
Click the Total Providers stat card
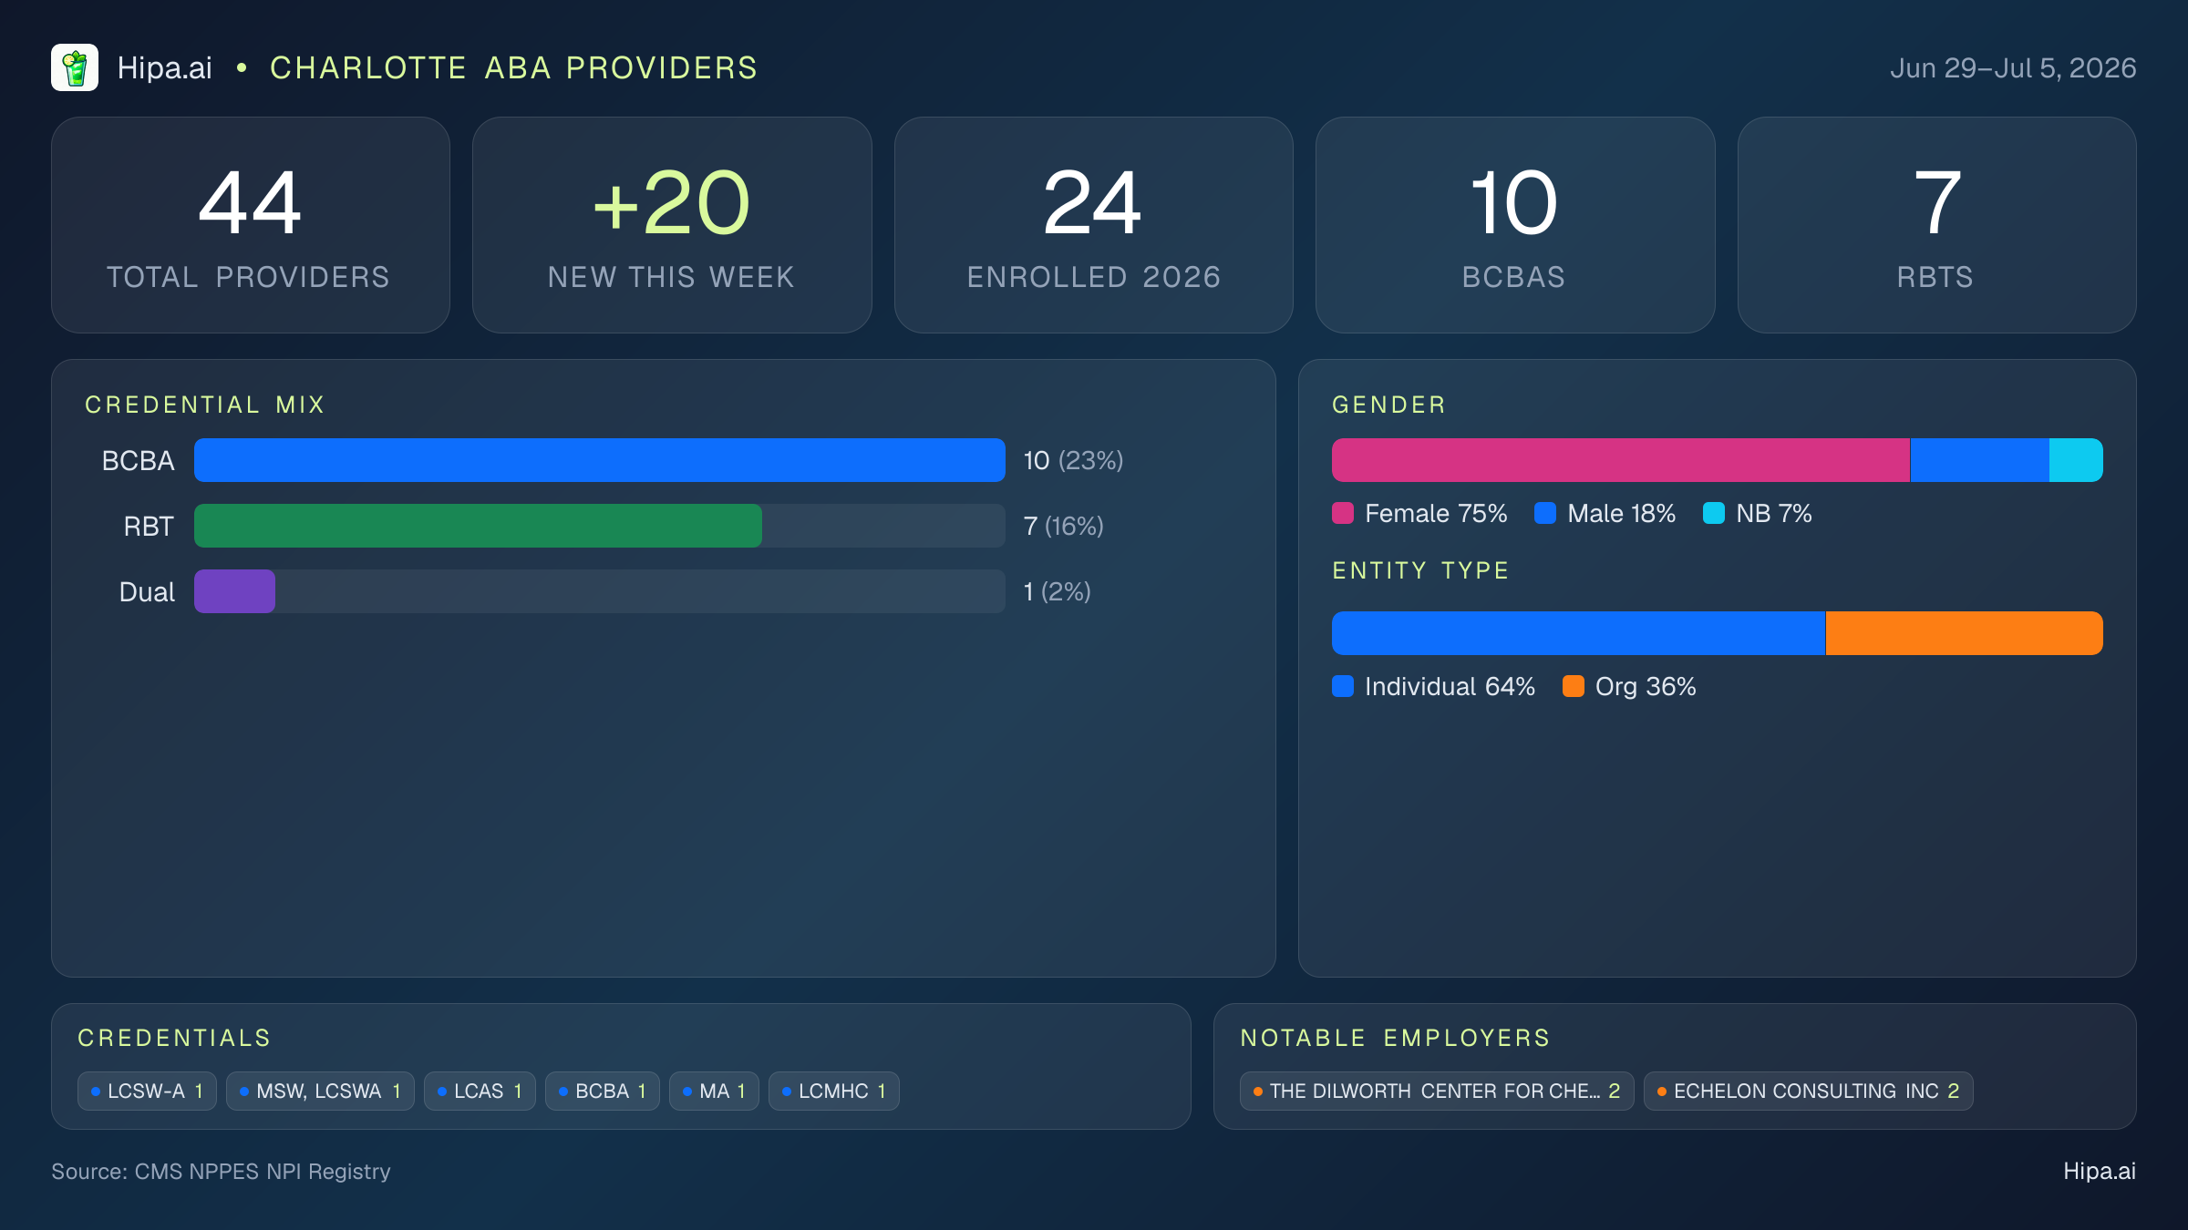pos(251,225)
